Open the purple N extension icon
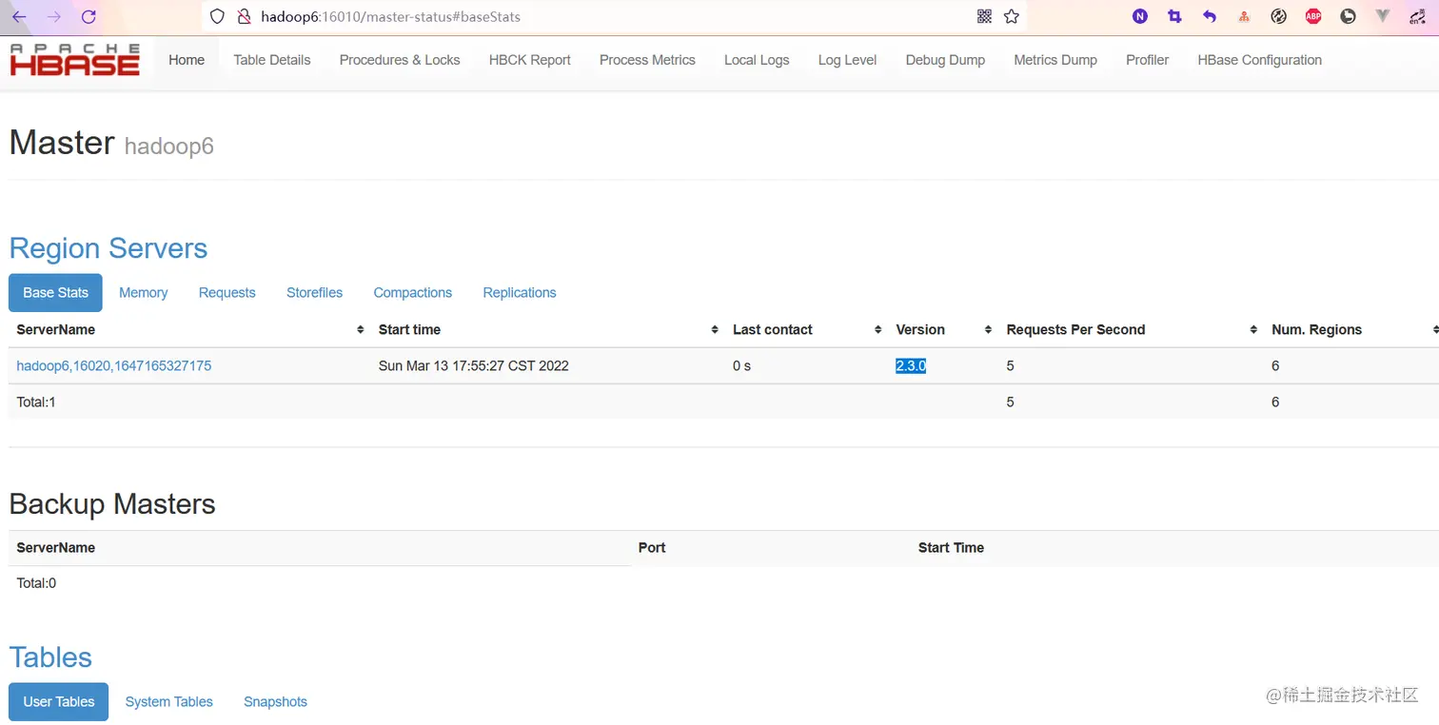 click(1140, 16)
